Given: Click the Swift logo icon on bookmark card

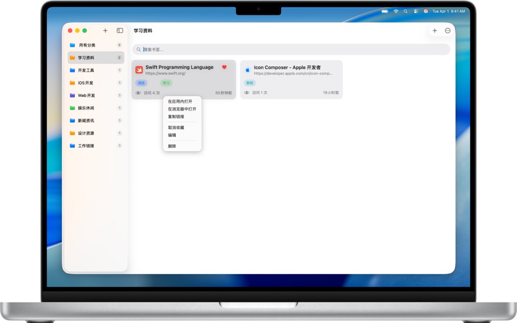Looking at the screenshot, I should click(x=139, y=70).
